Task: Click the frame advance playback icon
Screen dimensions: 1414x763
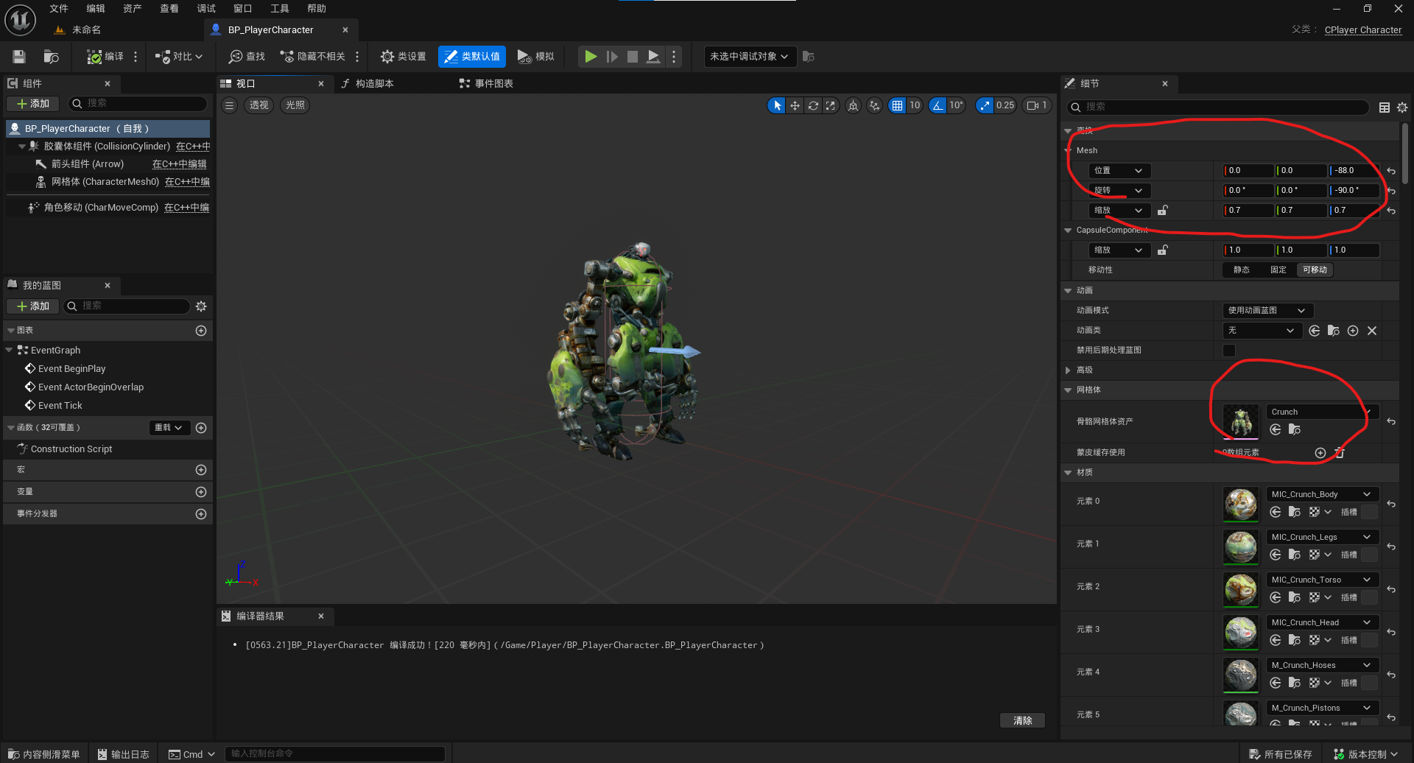Action: [x=611, y=57]
